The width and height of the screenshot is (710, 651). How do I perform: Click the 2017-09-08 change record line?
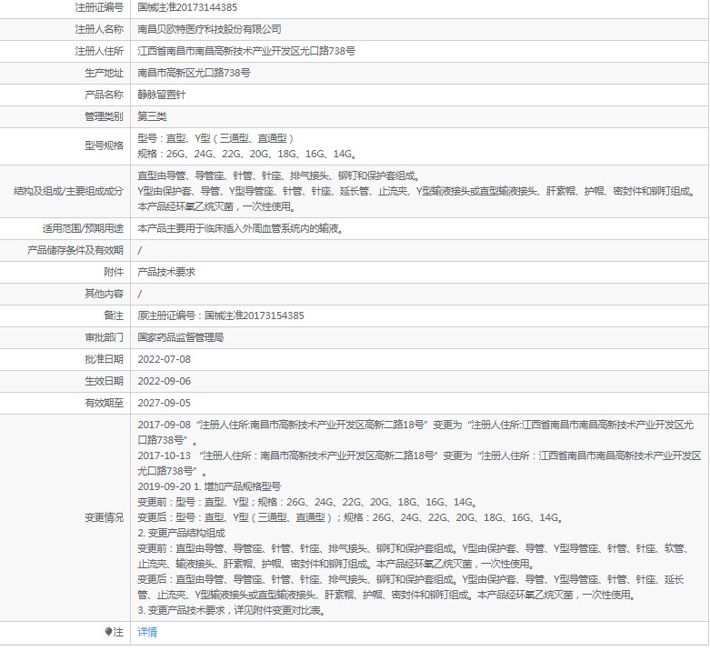pos(415,433)
